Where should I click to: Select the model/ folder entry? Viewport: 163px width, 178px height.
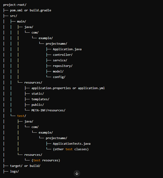click(x=58, y=72)
